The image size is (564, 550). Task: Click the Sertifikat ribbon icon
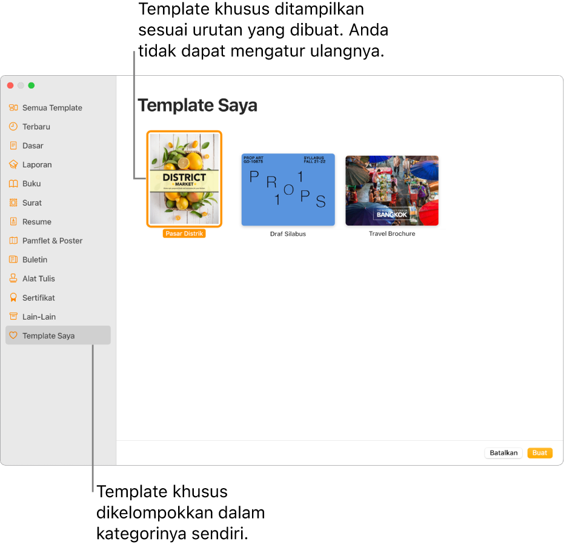pos(13,298)
